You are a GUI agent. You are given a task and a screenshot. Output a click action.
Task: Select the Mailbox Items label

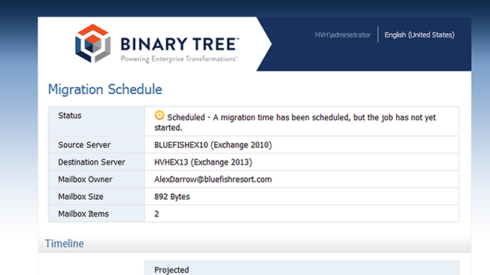click(x=83, y=213)
